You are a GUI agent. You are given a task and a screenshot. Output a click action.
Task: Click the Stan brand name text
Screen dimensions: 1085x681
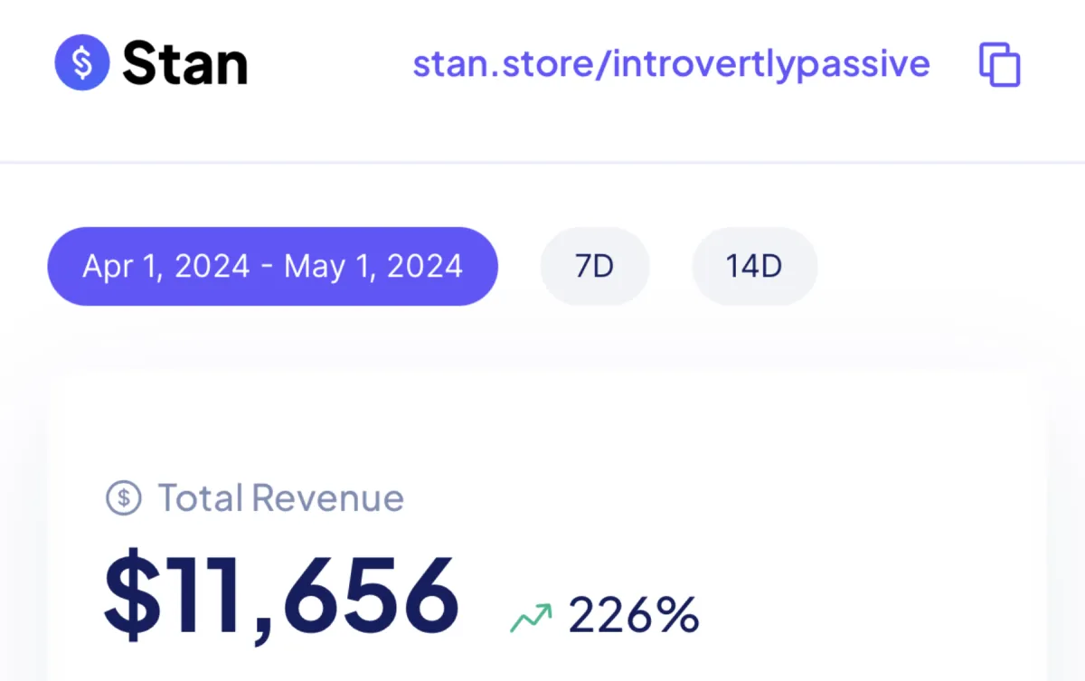click(x=185, y=63)
